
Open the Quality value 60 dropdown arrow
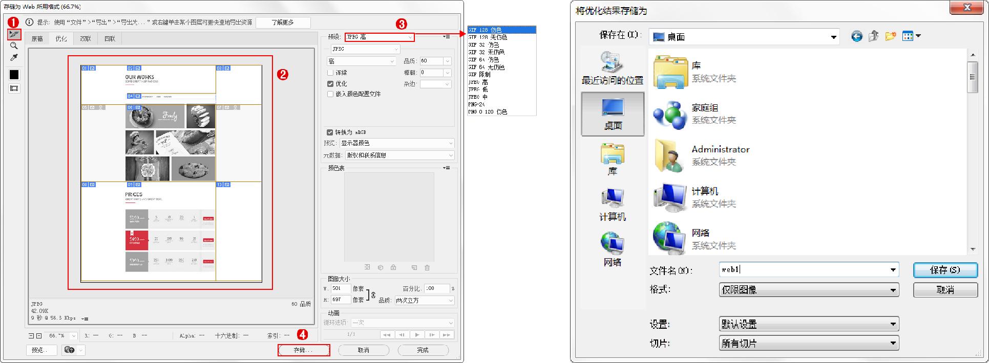[448, 61]
